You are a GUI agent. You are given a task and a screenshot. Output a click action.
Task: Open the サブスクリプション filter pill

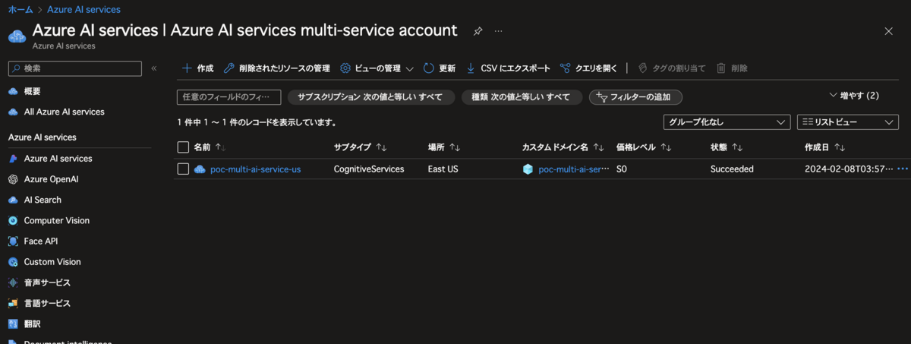(x=370, y=97)
